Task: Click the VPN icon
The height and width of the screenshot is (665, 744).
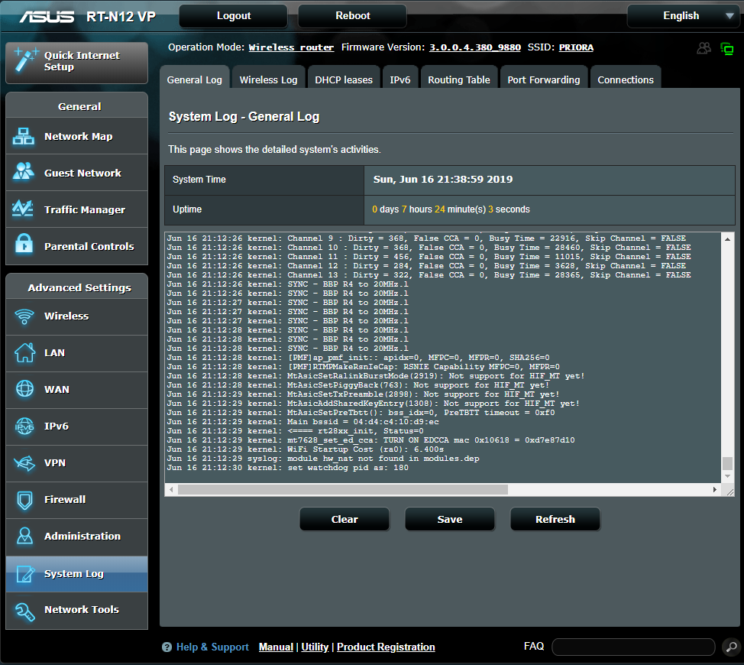Action: (x=24, y=462)
